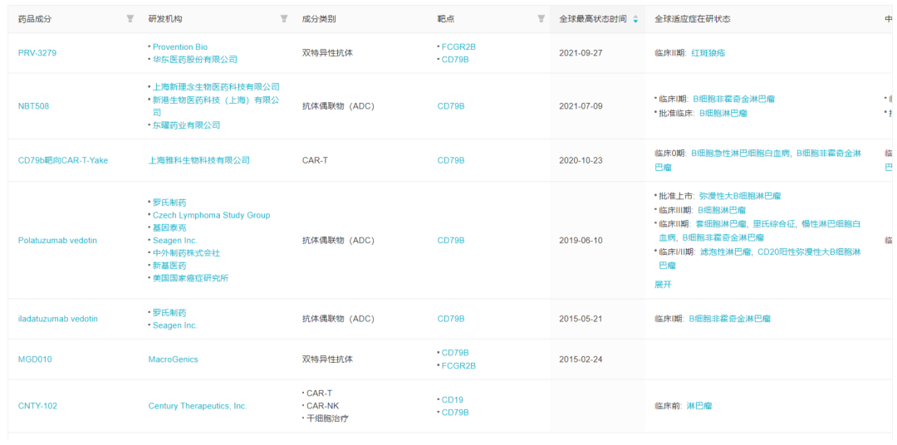This screenshot has width=897, height=445.
Task: Expand 展开 under Polatuzumab vedotin indications
Action: tap(663, 284)
